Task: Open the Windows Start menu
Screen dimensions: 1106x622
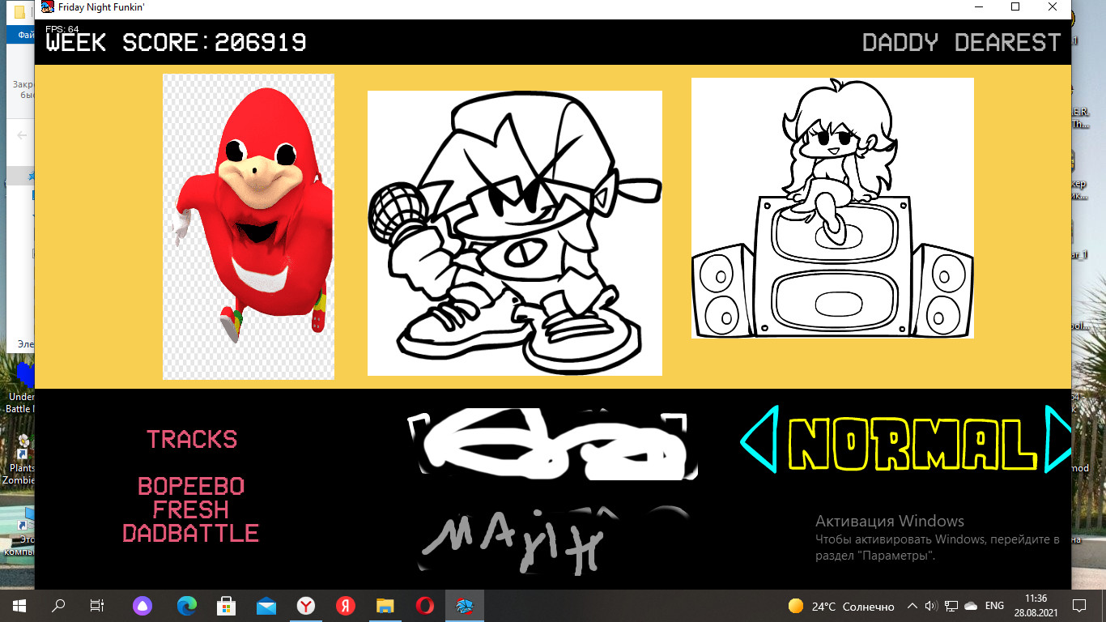Action: coord(19,606)
